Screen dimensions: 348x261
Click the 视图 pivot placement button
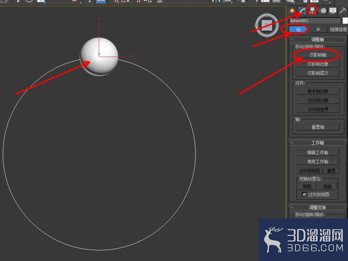point(307,187)
